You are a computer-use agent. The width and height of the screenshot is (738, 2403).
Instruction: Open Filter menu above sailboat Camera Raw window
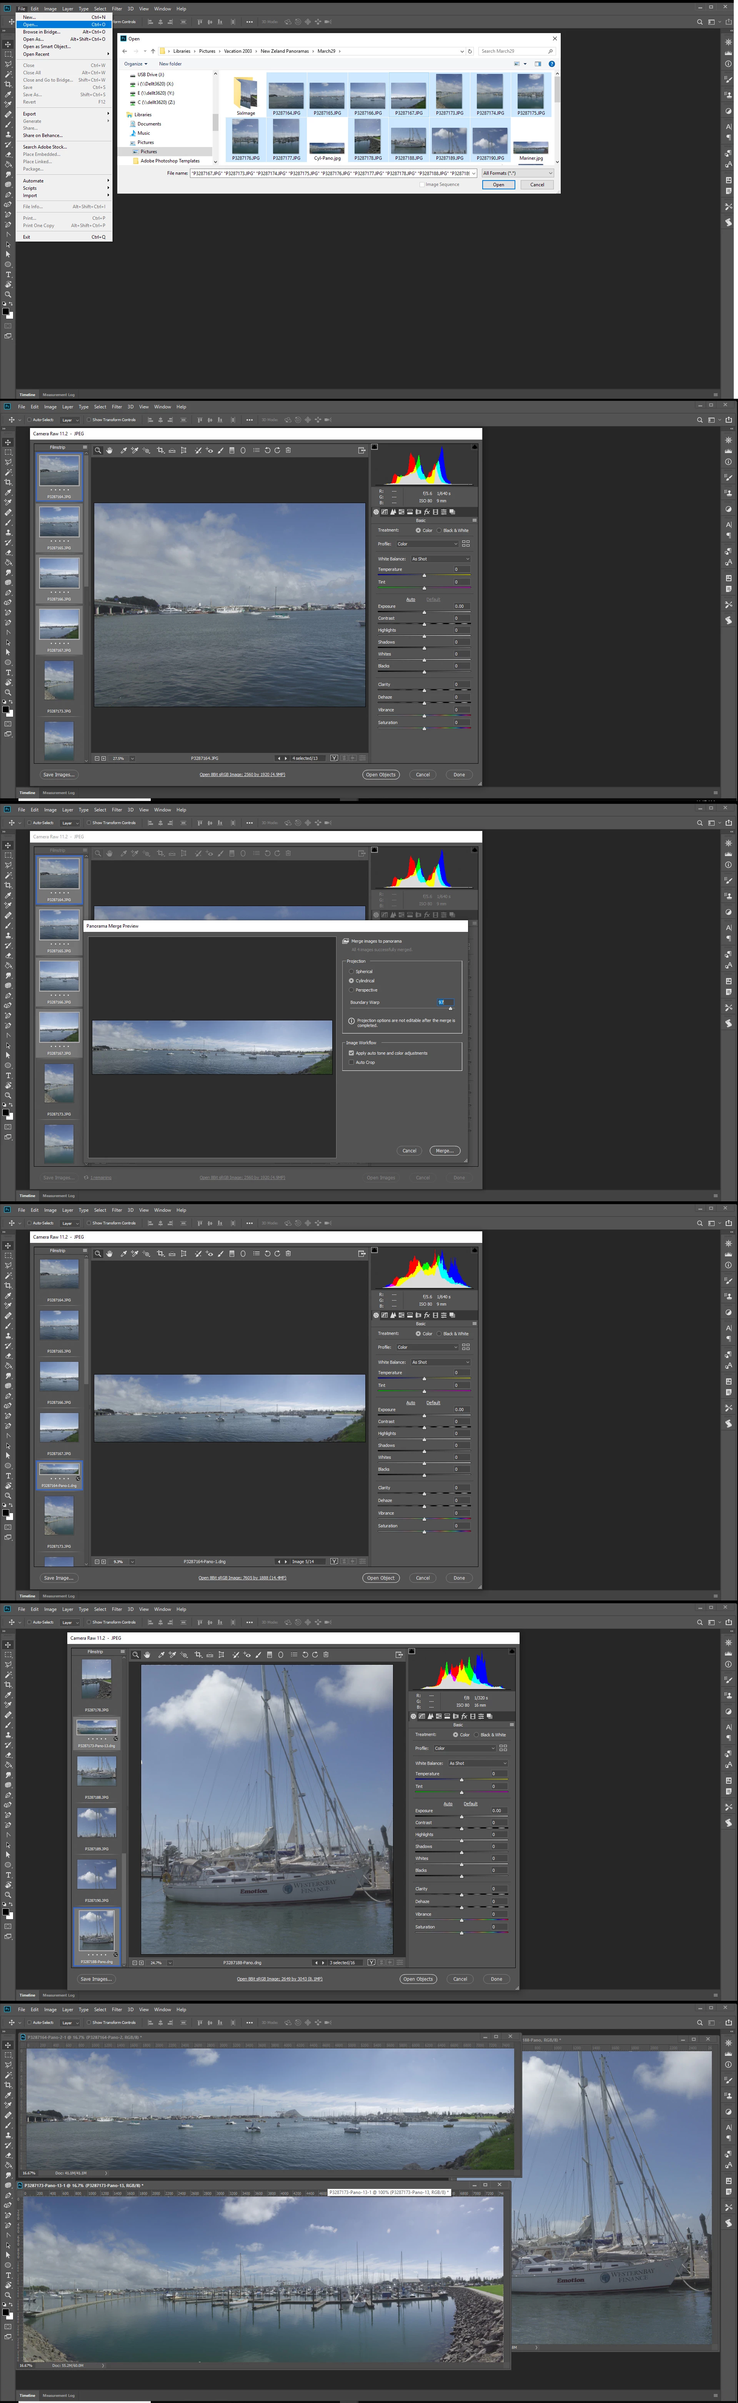click(x=117, y=1609)
